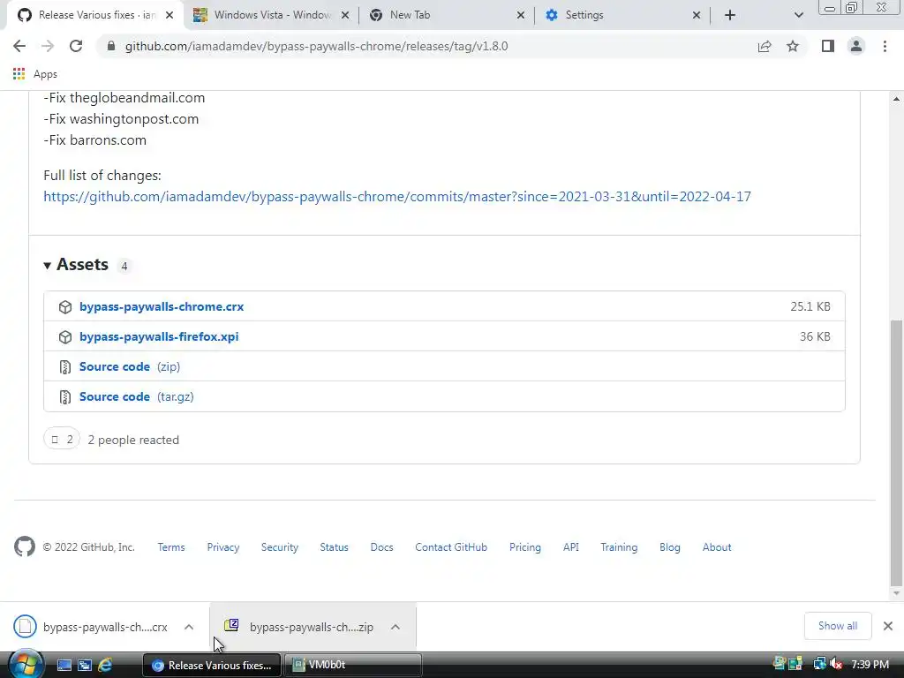The width and height of the screenshot is (904, 678).
Task: Open the Training footer link
Action: pyautogui.click(x=619, y=547)
